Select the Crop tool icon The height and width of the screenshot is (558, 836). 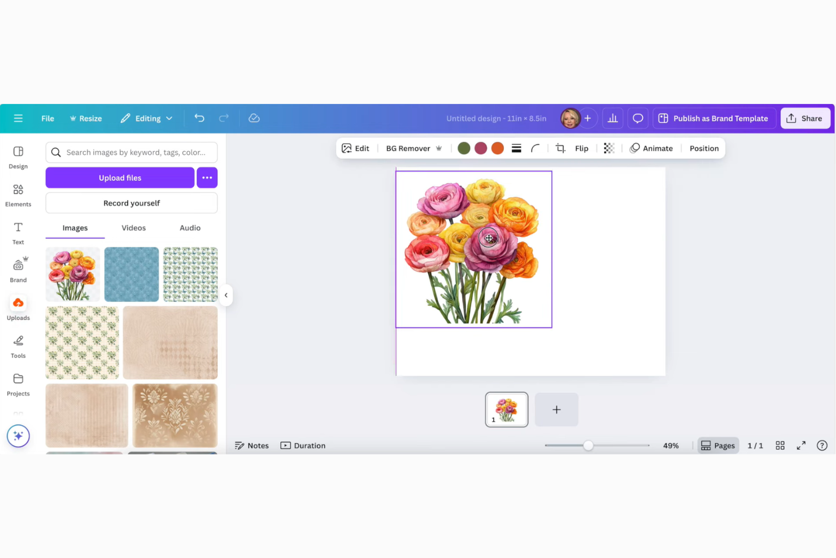pos(560,148)
